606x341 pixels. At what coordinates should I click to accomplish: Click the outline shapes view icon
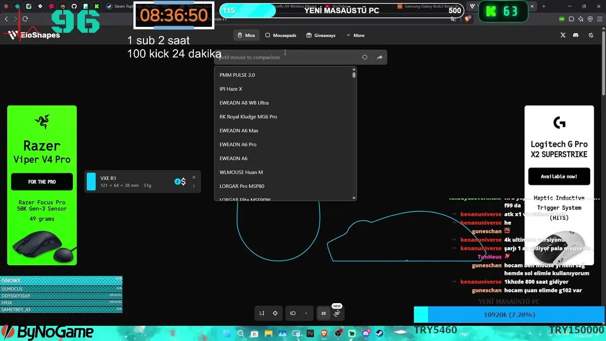pyautogui.click(x=293, y=313)
